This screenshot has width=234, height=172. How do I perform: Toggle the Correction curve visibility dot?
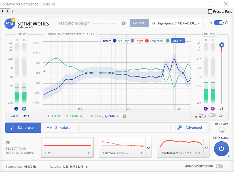tap(168, 41)
